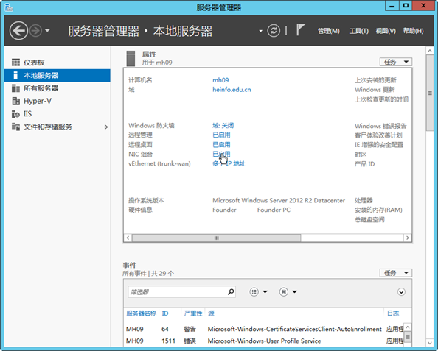The image size is (438, 351).
Task: Sort events by 日志 column
Action: (x=393, y=313)
